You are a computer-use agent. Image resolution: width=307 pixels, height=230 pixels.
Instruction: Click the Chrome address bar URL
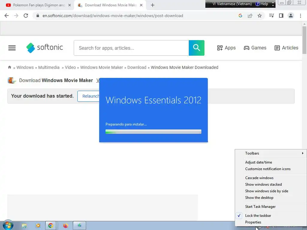[x=113, y=16]
